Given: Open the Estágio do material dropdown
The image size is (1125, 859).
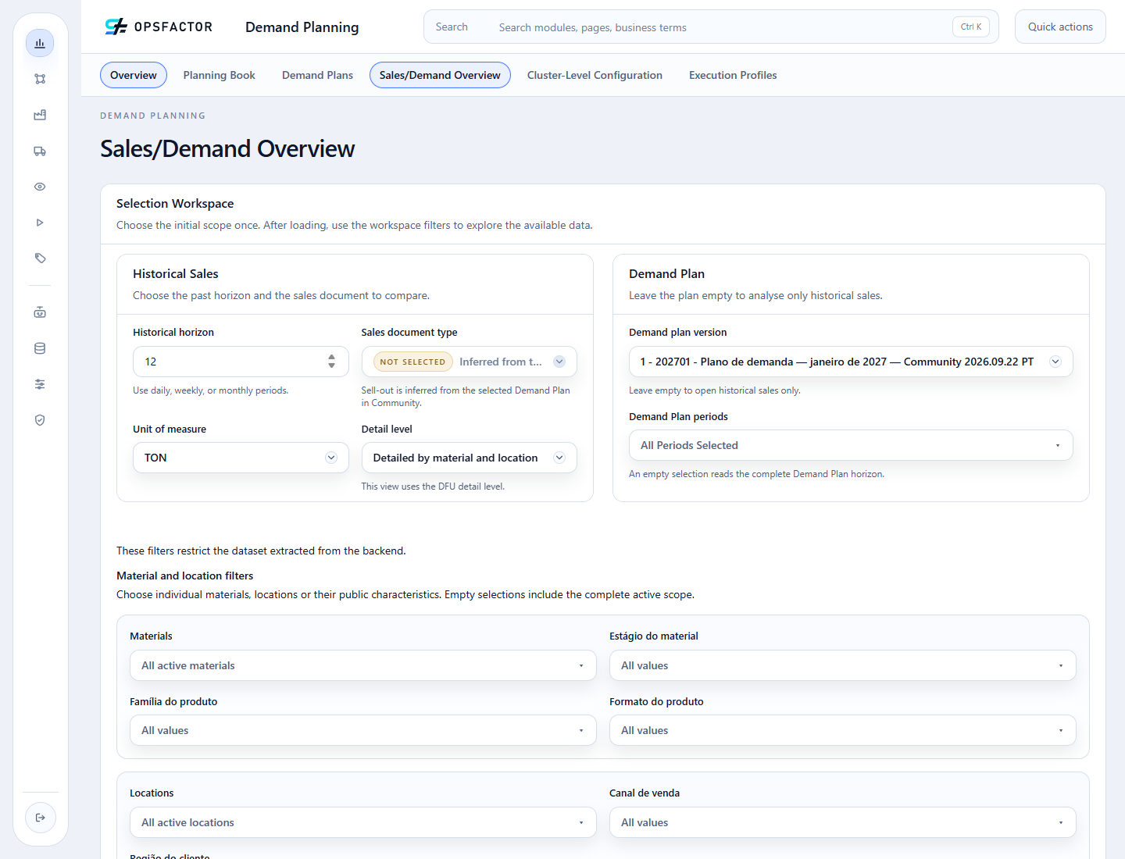Looking at the screenshot, I should tap(843, 665).
